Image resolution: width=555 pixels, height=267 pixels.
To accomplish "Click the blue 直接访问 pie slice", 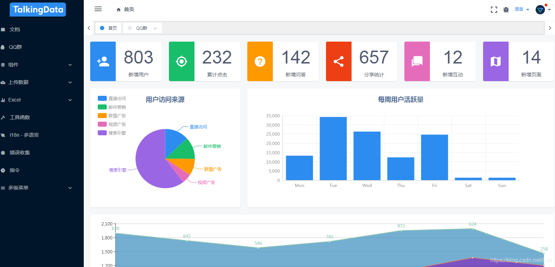I will pyautogui.click(x=174, y=140).
